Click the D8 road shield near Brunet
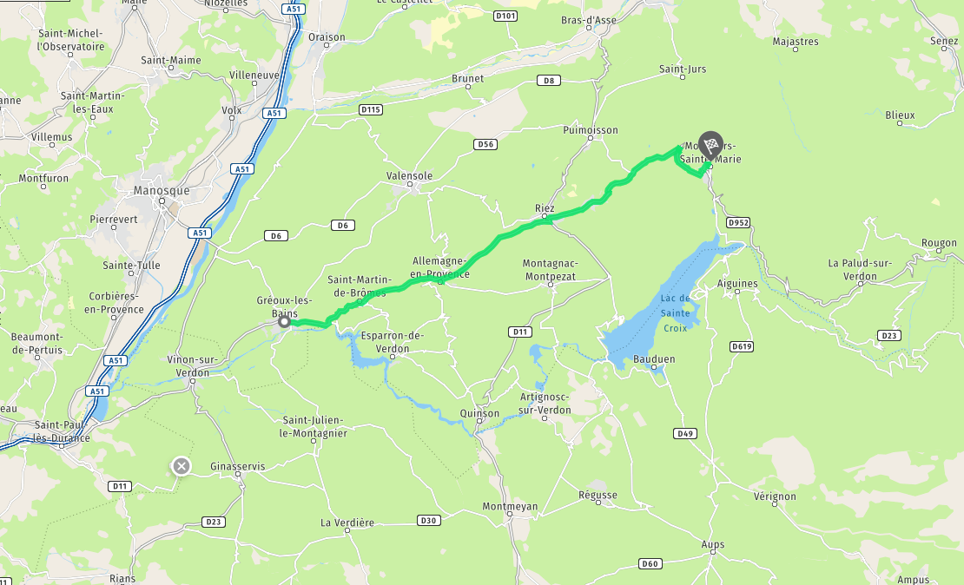Screen dimensions: 964x585 pyautogui.click(x=548, y=81)
